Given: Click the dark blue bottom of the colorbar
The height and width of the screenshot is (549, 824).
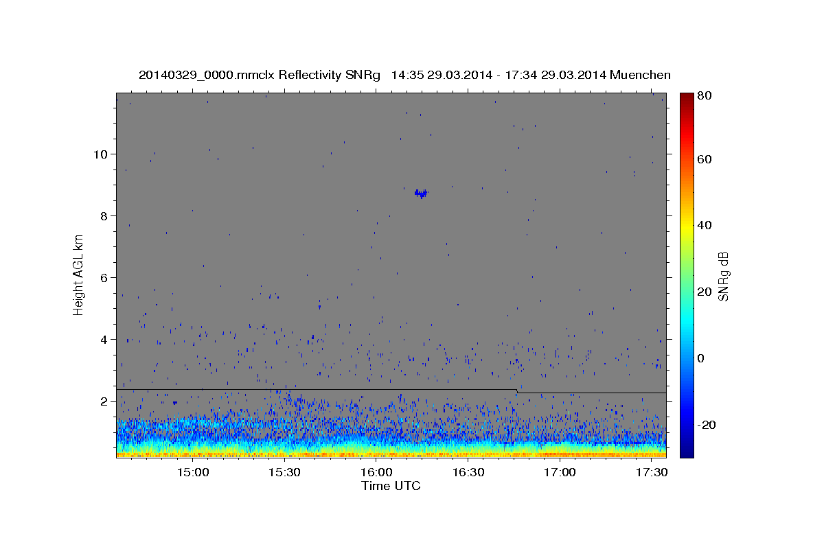Looking at the screenshot, I should click(x=687, y=451).
